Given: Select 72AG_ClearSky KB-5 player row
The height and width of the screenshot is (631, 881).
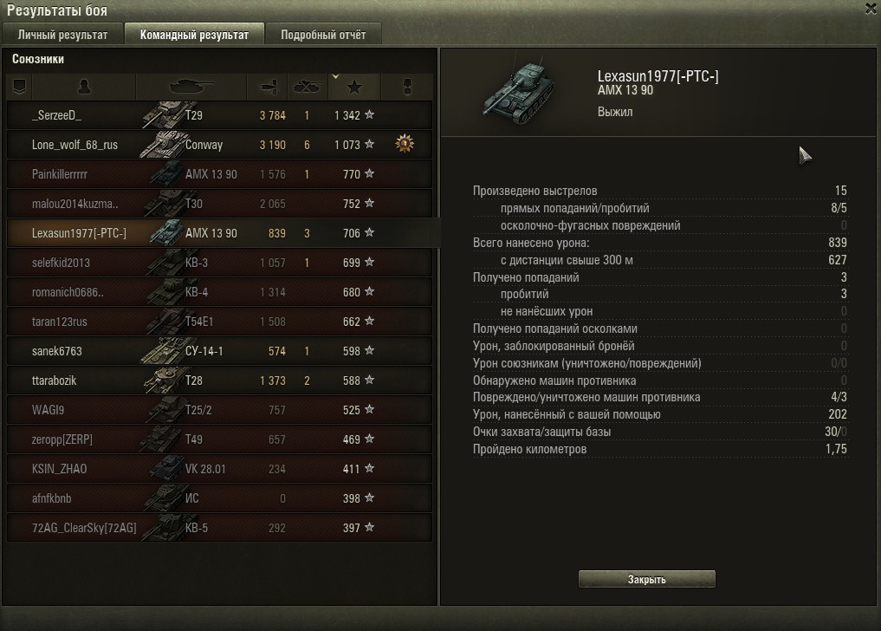Looking at the screenshot, I should click(220, 528).
